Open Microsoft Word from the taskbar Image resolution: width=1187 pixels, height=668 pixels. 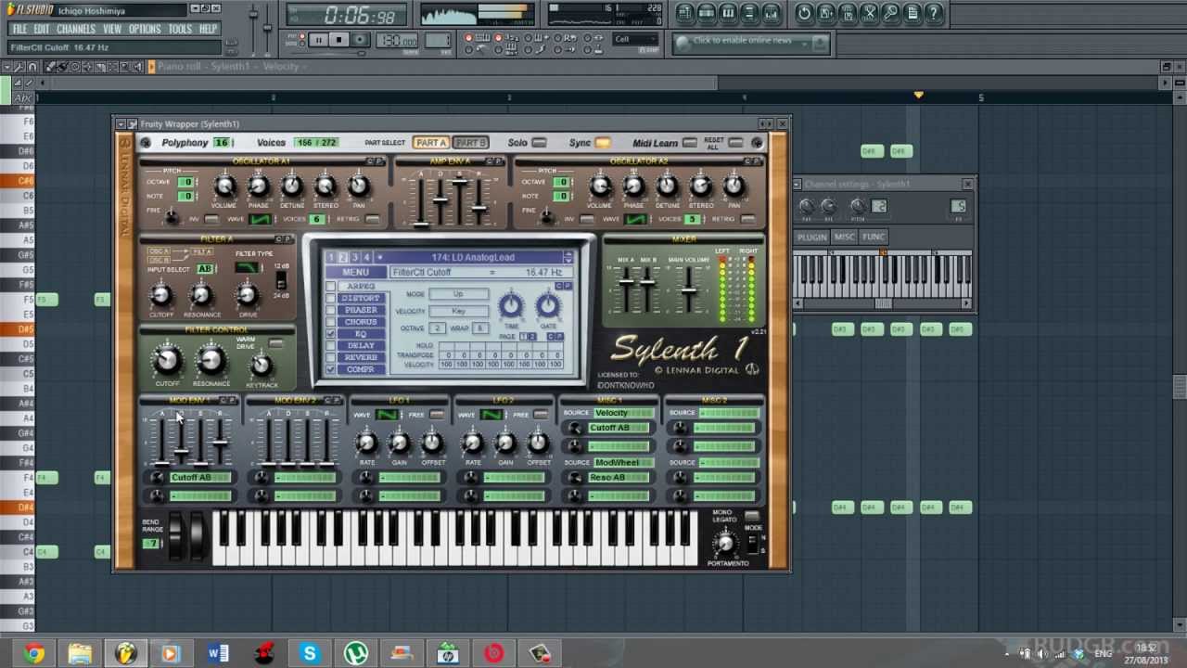[x=218, y=653]
